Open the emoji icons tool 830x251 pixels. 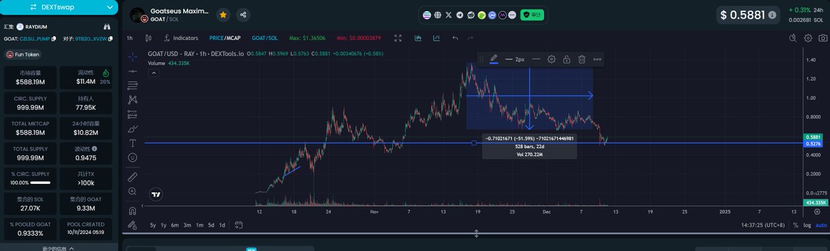click(133, 158)
